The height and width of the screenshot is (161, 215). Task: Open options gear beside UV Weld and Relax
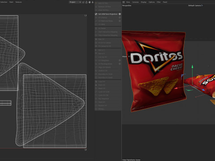coord(120,21)
